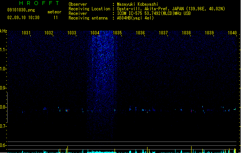
Task: Click the Receiving antenna label
Action: [88, 18]
